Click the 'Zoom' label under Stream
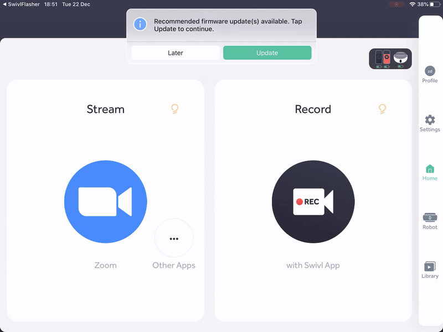Image resolution: width=443 pixels, height=332 pixels. pos(105,266)
